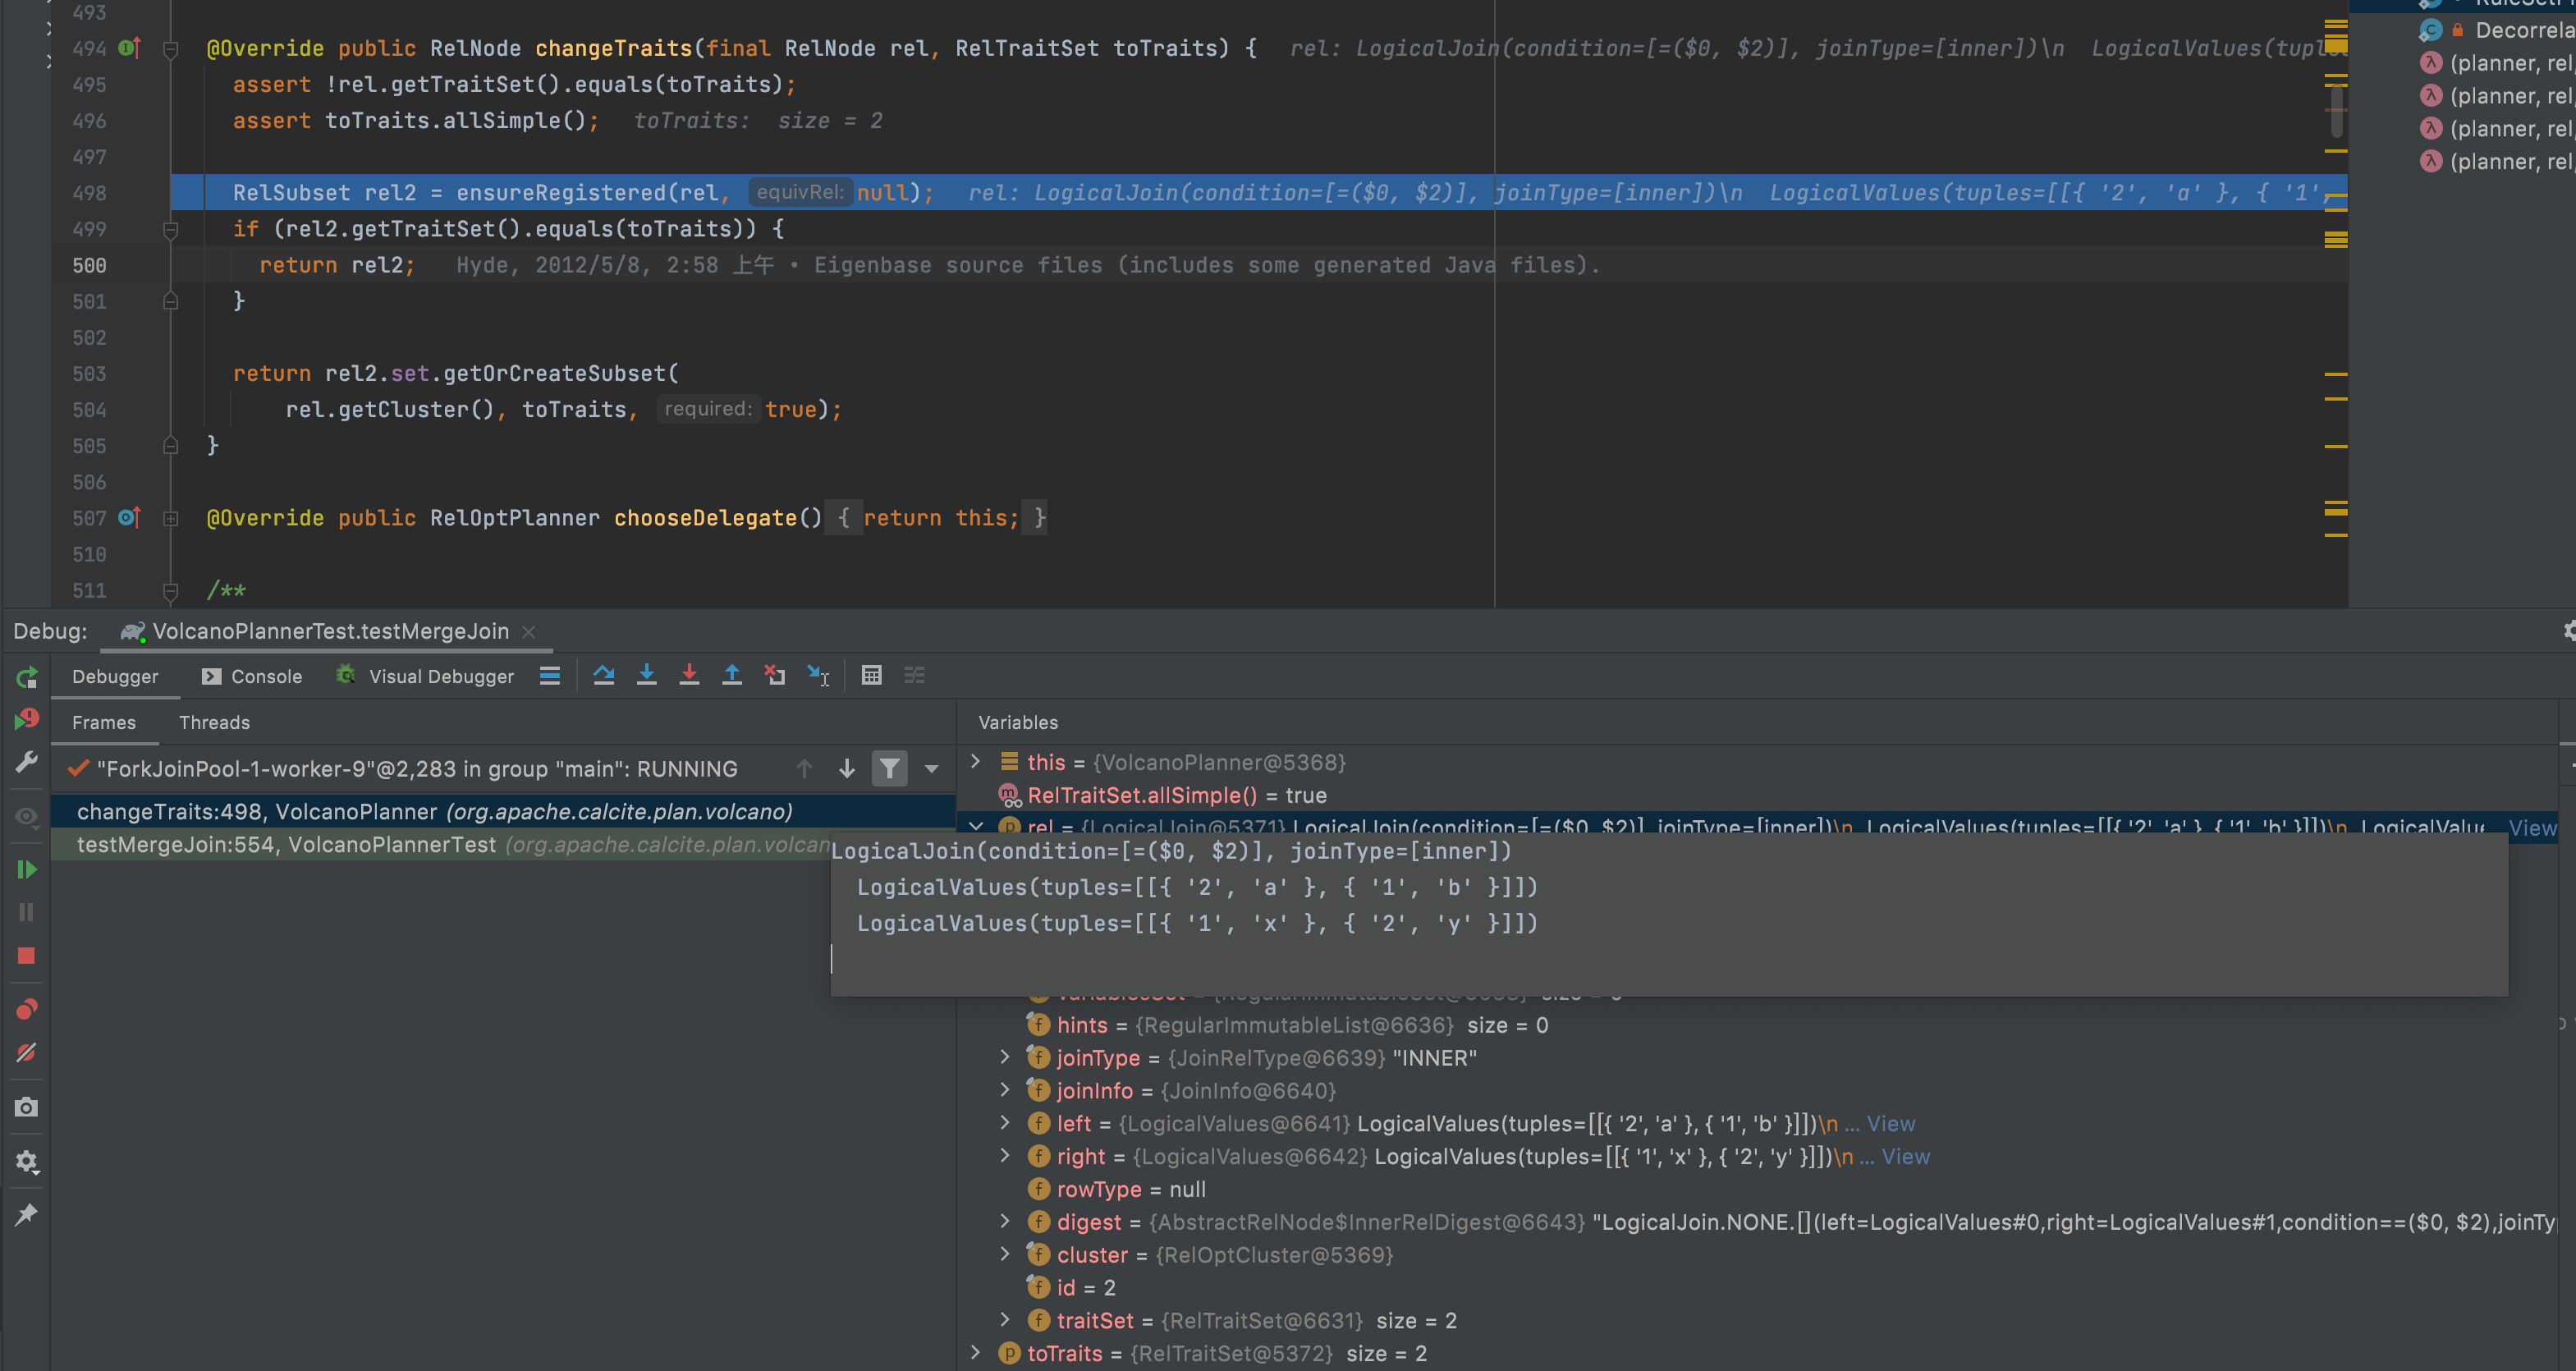Select the testMergeJoin:554 stack frame

point(285,845)
